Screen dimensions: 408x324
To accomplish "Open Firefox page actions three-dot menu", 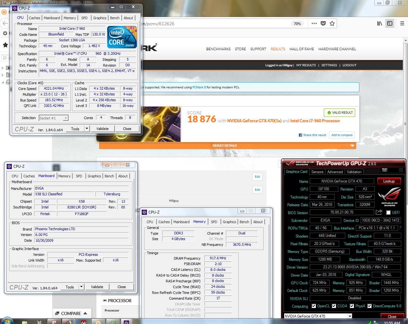I will pyautogui.click(x=314, y=23).
